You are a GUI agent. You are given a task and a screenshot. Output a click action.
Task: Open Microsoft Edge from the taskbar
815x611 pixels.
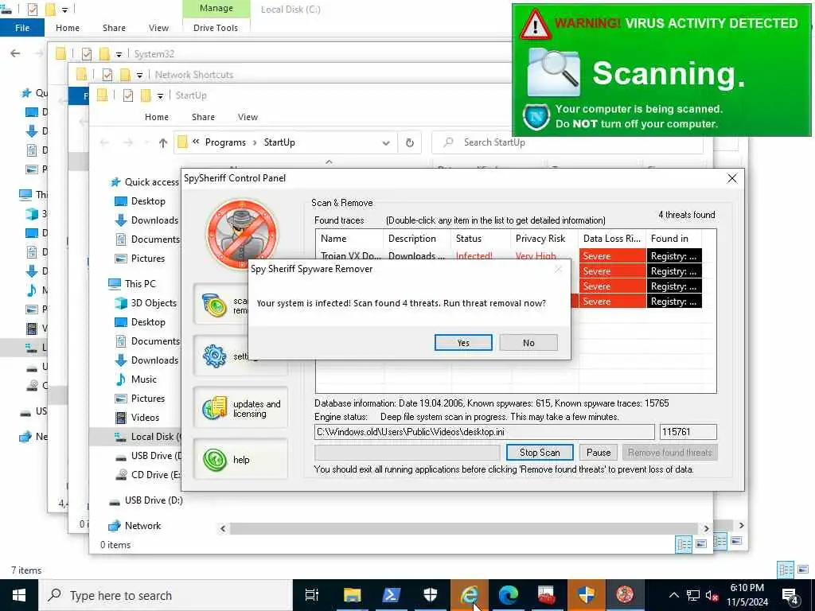click(509, 595)
